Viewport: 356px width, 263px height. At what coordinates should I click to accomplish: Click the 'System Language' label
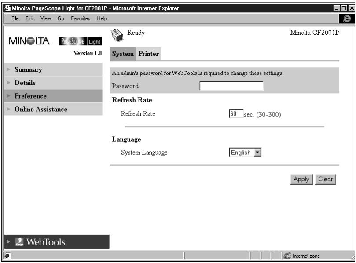(144, 153)
